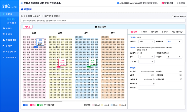Screen dimensions: 187x112
Task: Click the 매도금액 input field
Action: [146, 71]
